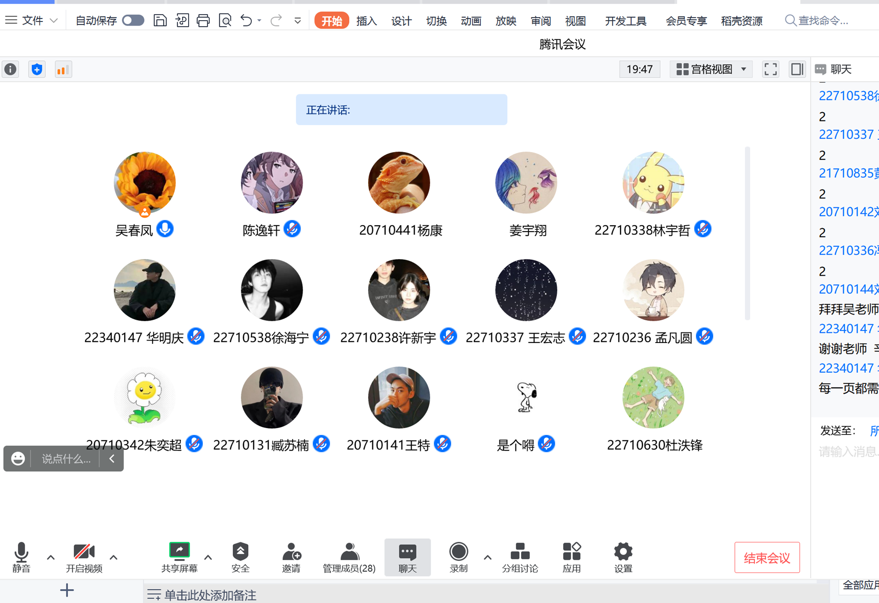Open the Apps (应用) icon

click(x=571, y=552)
